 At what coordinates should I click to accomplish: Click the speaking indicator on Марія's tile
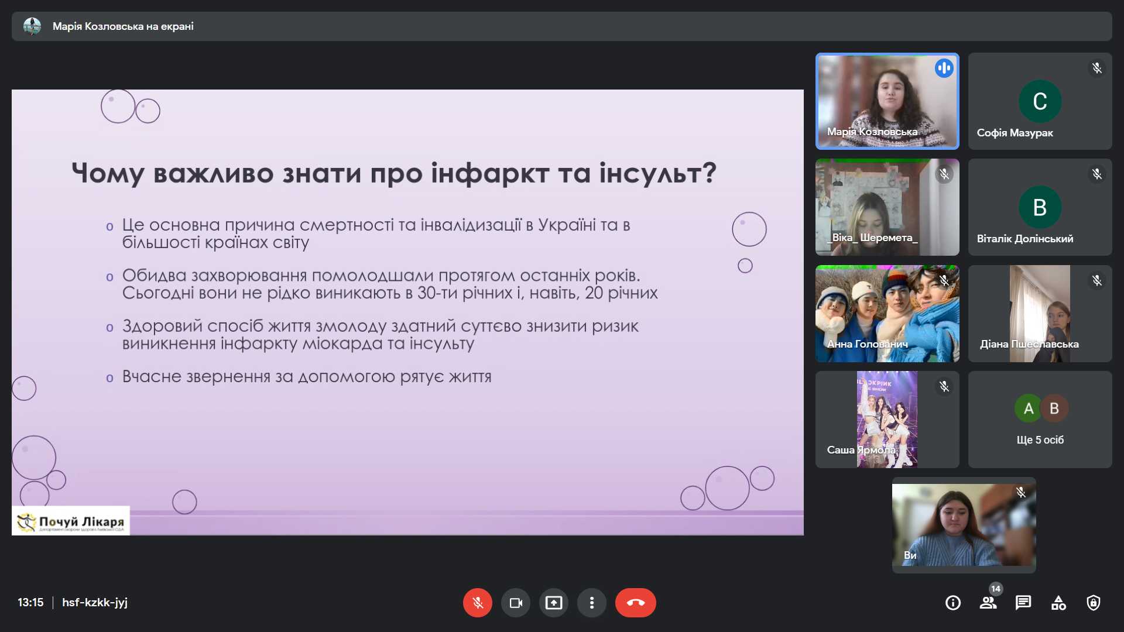(x=944, y=68)
